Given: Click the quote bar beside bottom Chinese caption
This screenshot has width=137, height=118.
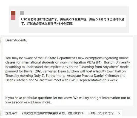Looking at the screenshot, I should coord(1,113).
